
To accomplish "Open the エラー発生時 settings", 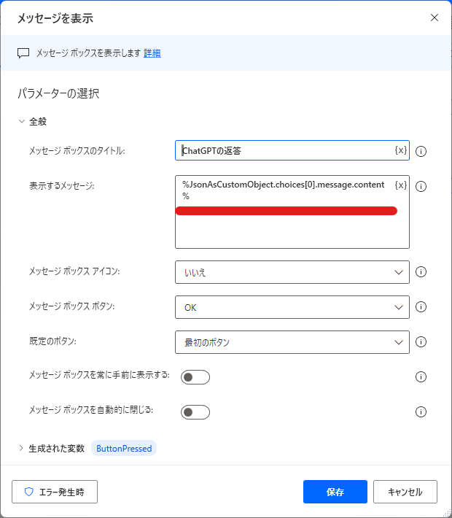I will [x=55, y=492].
